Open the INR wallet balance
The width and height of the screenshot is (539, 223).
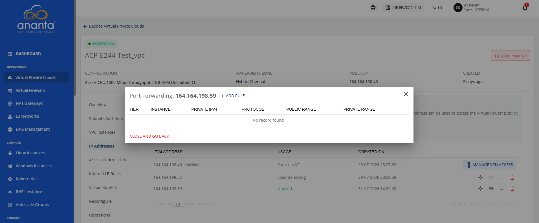coord(403,8)
